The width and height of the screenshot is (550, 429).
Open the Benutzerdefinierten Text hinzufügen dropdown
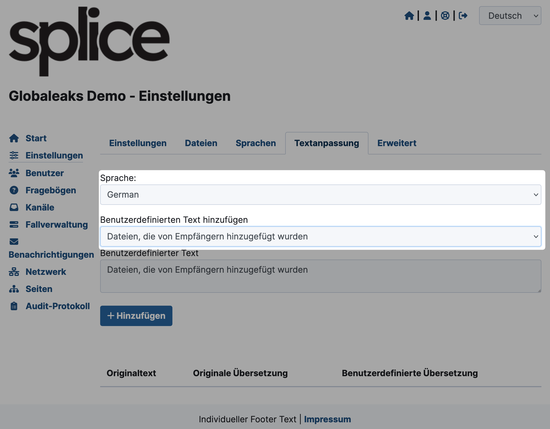(321, 236)
